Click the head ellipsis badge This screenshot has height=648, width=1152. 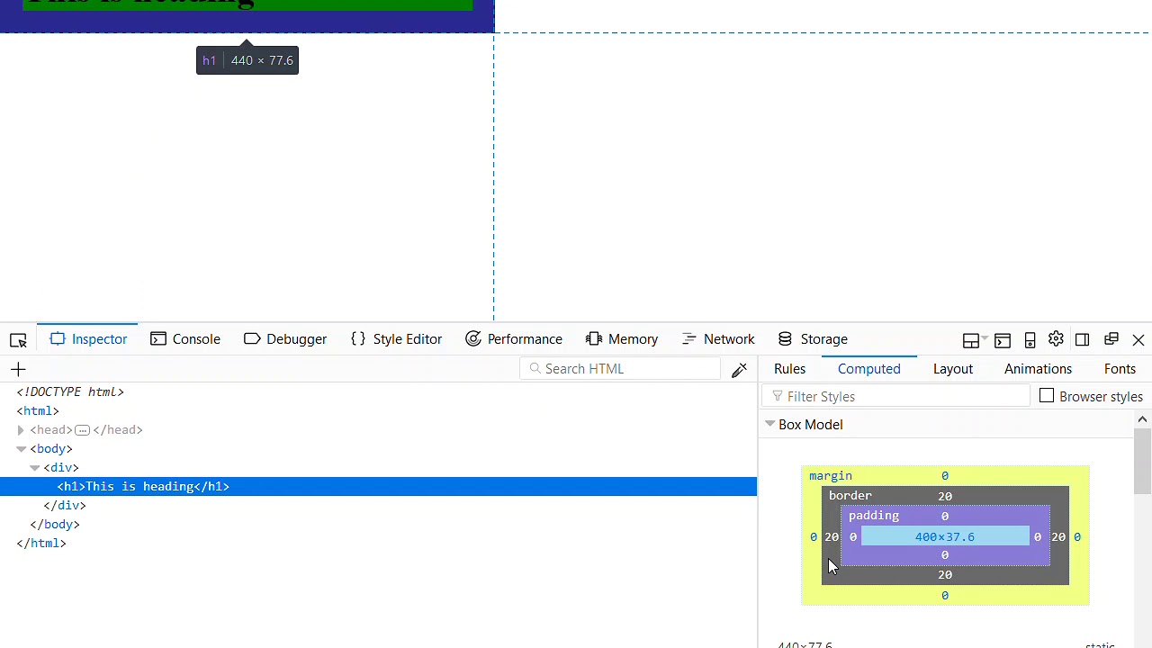[83, 430]
